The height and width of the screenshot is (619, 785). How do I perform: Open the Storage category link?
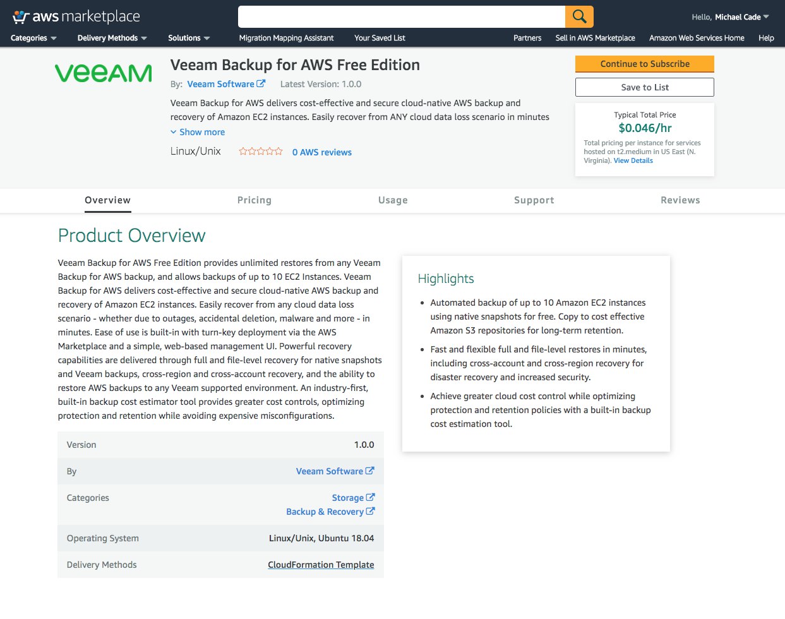(354, 498)
